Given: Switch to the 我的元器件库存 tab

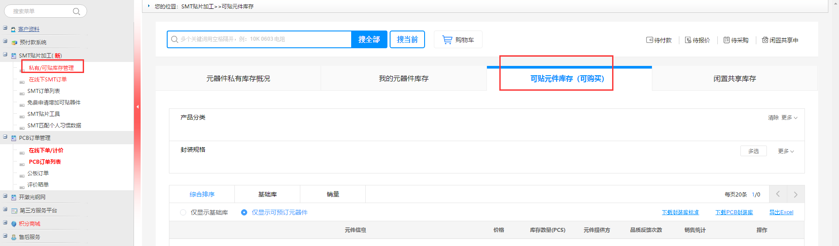Looking at the screenshot, I should (x=403, y=79).
